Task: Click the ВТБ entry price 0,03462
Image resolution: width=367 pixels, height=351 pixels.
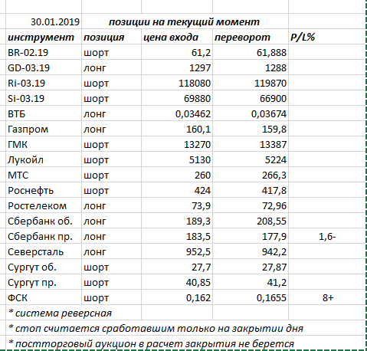Action: pyautogui.click(x=177, y=113)
